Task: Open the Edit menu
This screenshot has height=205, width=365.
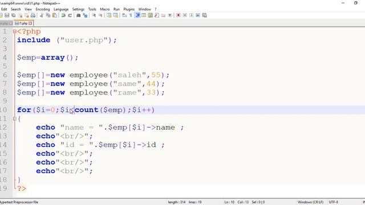Action: point(4,9)
